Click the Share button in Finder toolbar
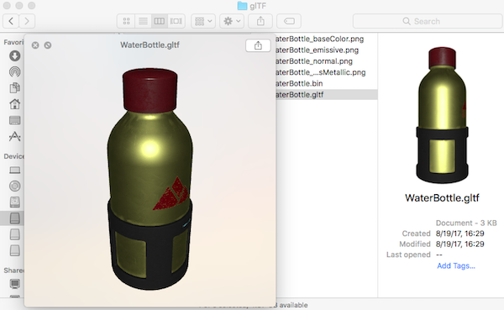The image size is (504, 310). 260,21
